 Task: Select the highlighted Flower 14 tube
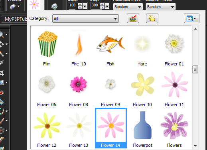pos(111,128)
